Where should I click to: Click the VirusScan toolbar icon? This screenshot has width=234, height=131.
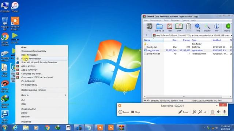click(x=227, y=28)
